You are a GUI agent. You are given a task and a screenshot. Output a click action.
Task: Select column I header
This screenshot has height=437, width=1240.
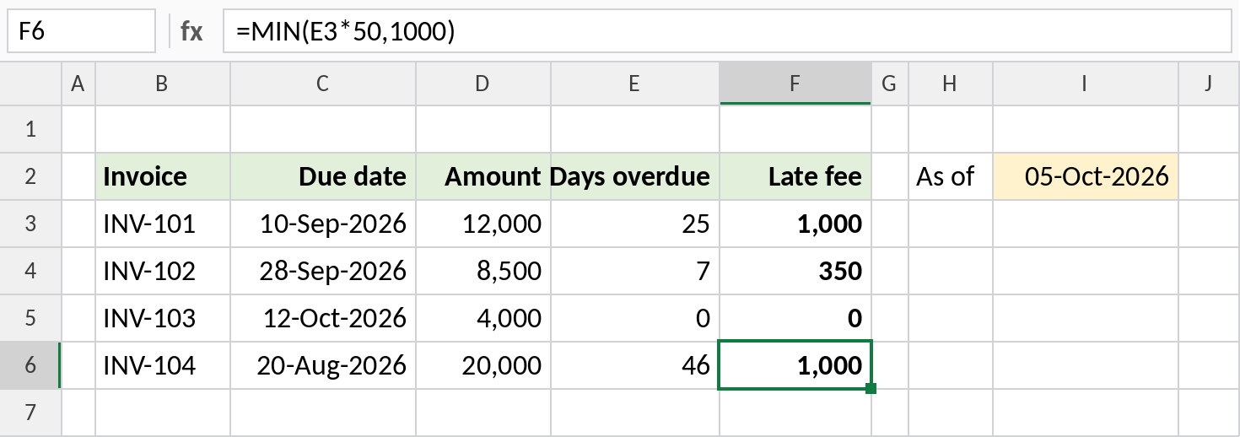click(x=1086, y=83)
